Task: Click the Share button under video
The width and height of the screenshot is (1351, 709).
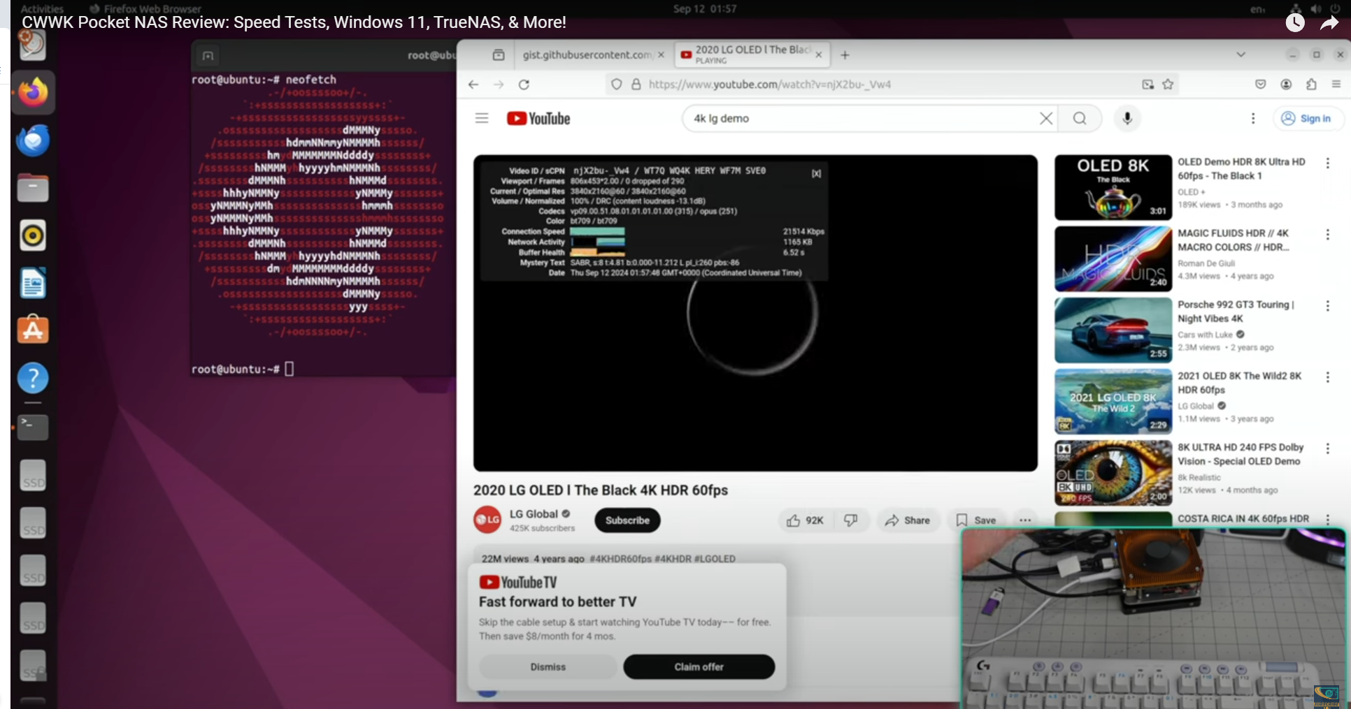Action: coord(907,520)
